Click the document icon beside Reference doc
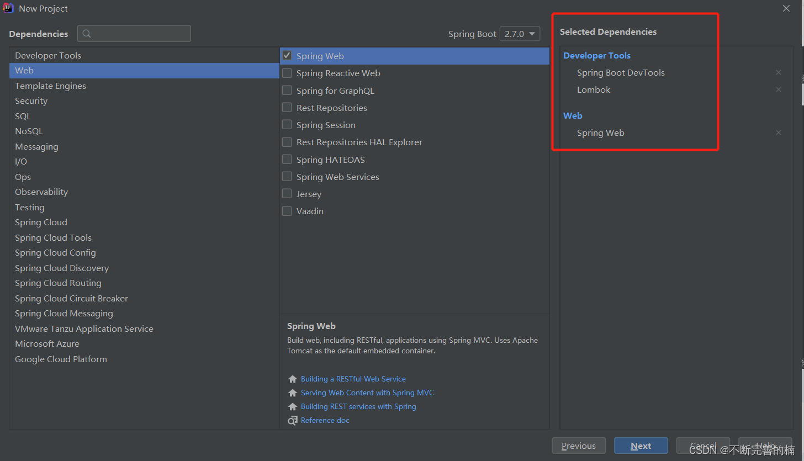 pyautogui.click(x=293, y=421)
